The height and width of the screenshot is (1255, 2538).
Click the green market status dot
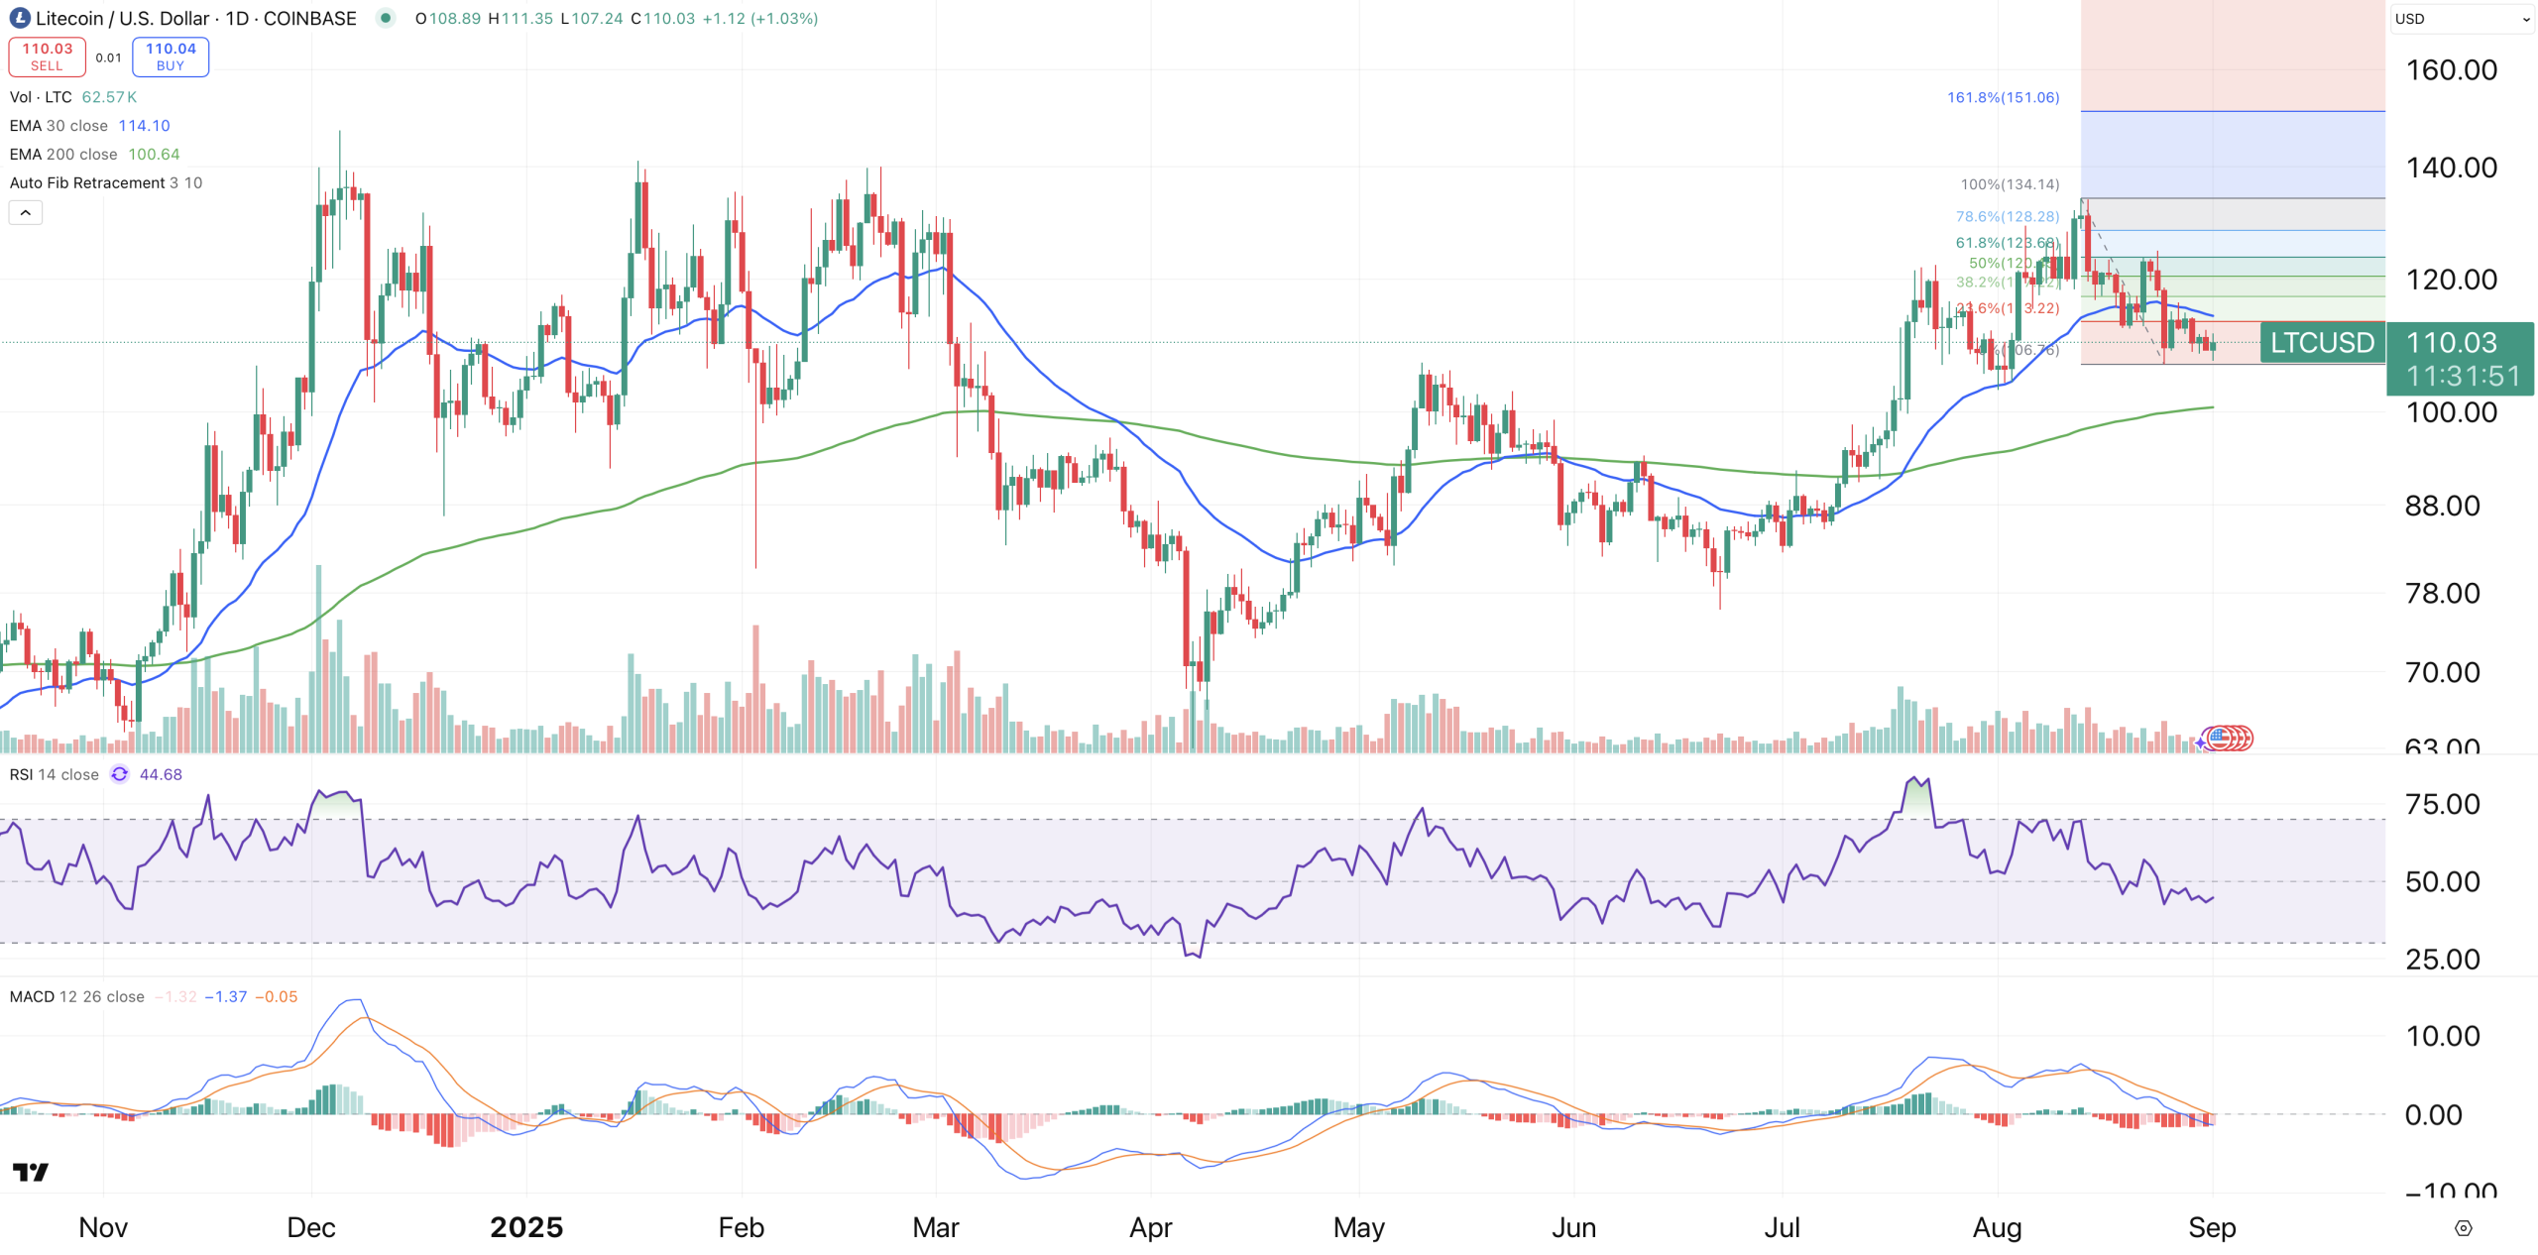coord(386,18)
